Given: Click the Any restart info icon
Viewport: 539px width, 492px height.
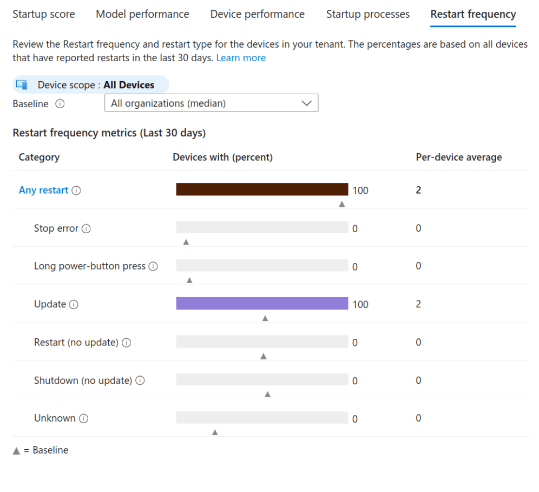Looking at the screenshot, I should click(76, 190).
